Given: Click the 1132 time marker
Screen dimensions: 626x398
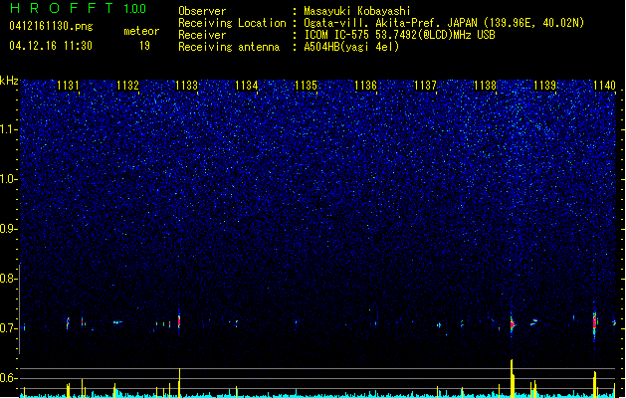Looking at the screenshot, I should 127,86.
